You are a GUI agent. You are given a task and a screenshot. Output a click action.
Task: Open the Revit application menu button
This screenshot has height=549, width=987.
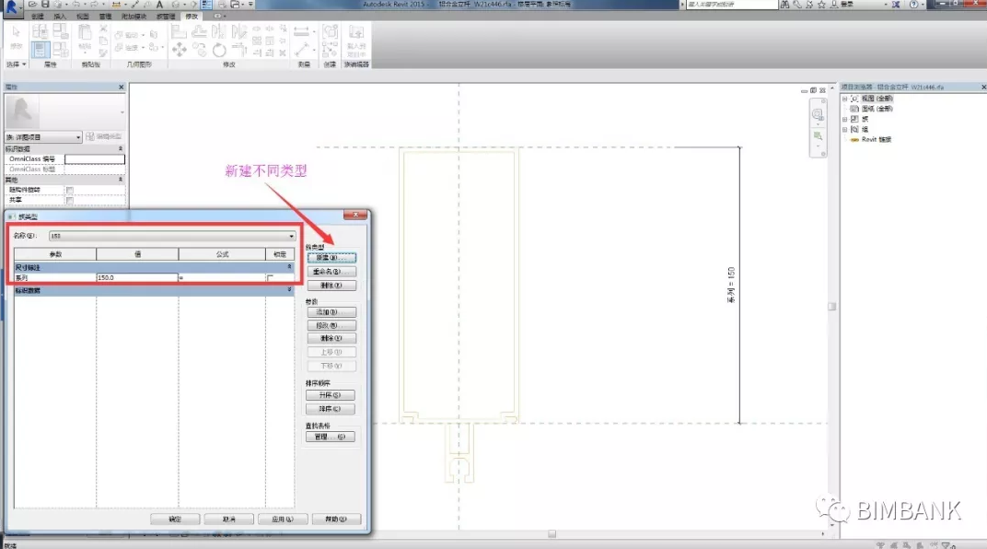tap(11, 7)
